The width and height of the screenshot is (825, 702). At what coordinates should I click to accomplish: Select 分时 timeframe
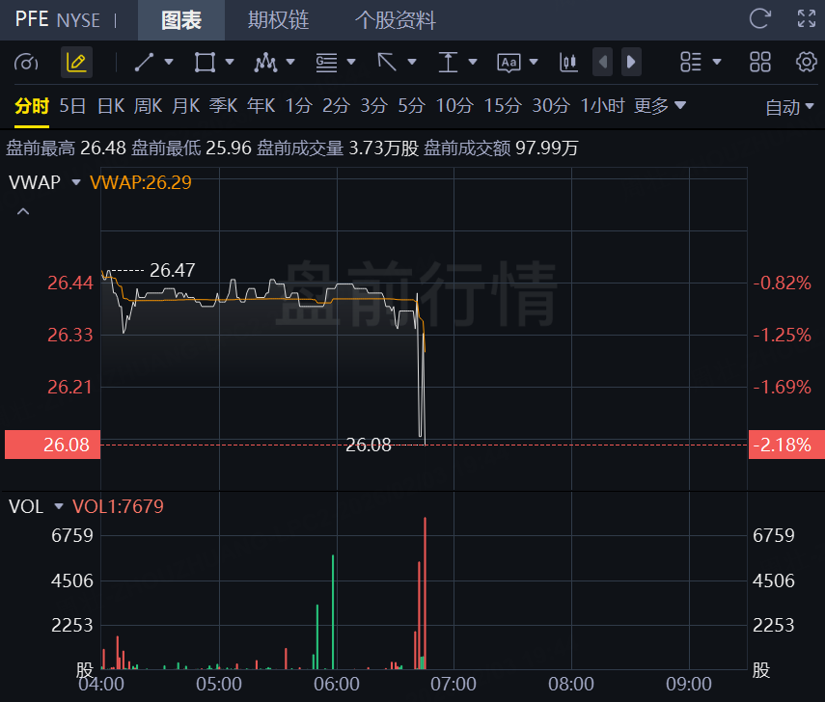32,106
